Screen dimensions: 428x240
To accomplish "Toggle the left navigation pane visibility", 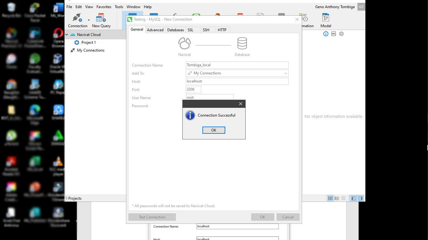I will 353,198.
